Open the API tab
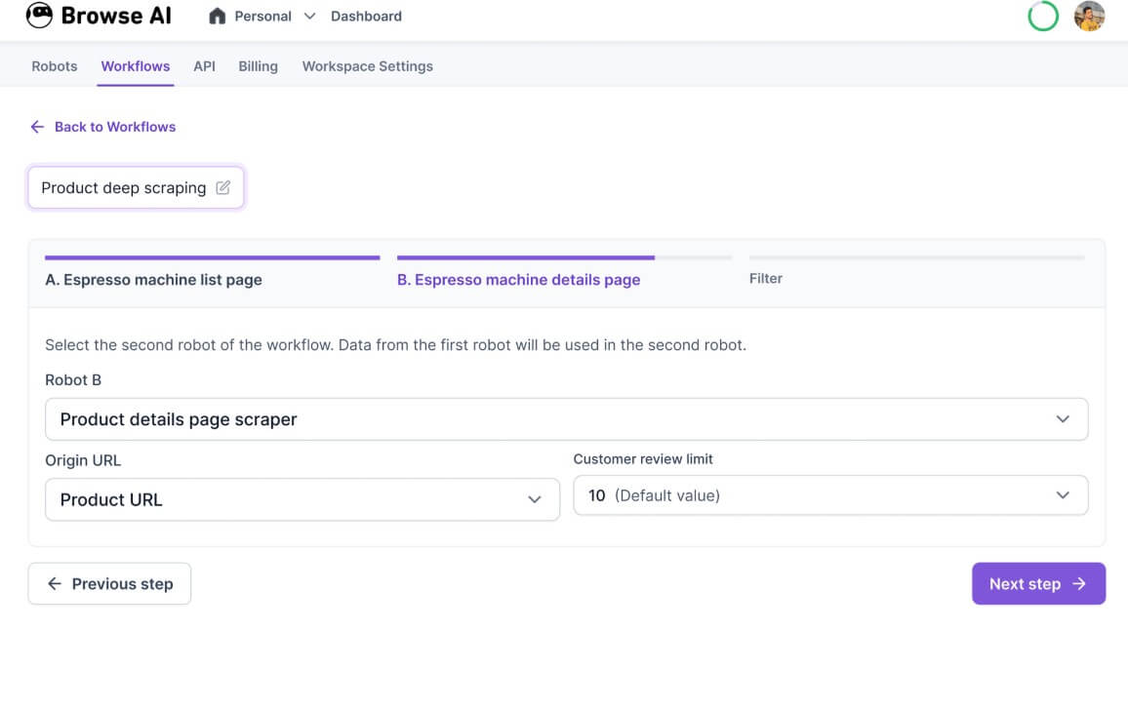 (204, 66)
